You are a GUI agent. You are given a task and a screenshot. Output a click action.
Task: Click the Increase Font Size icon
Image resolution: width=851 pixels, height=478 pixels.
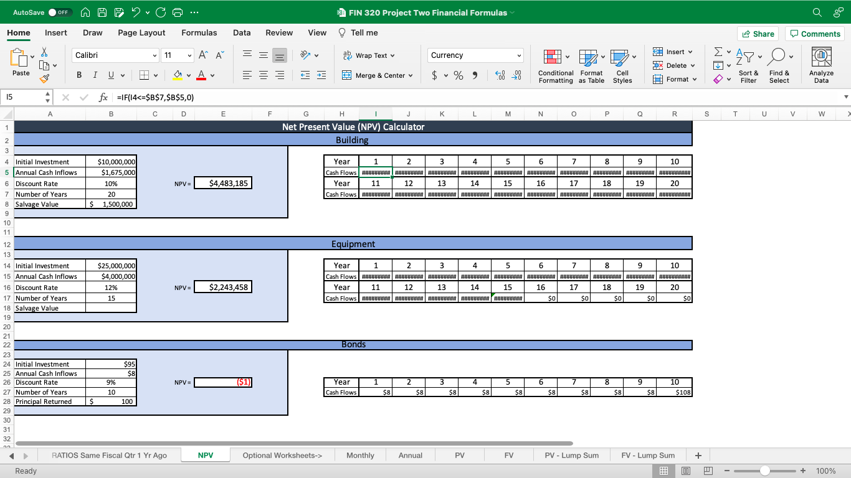(204, 55)
